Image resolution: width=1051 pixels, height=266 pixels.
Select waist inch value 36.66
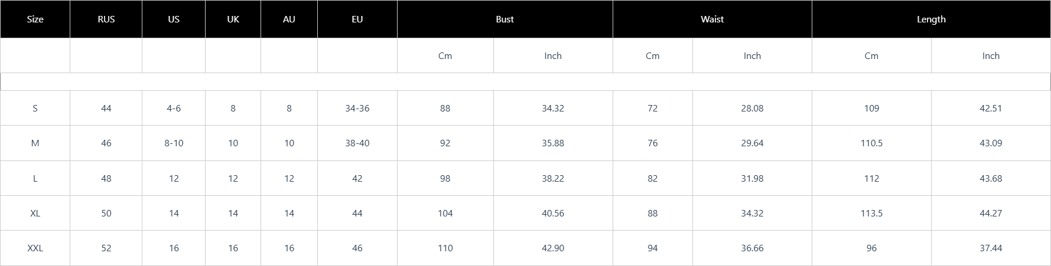[752, 248]
